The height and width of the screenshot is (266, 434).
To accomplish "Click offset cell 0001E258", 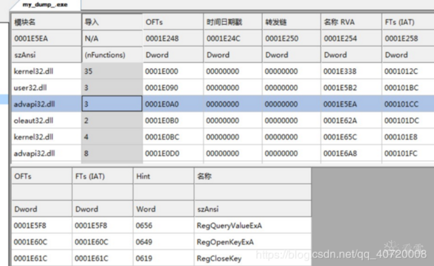I will [408, 38].
